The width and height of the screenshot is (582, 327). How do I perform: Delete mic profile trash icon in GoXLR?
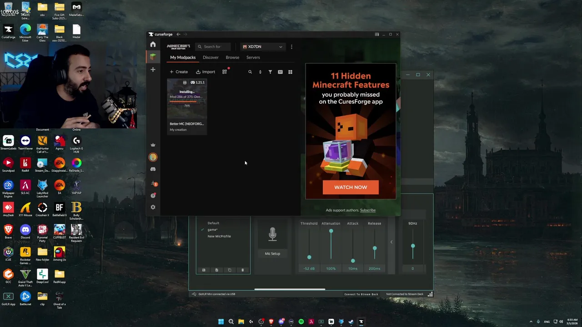point(242,270)
